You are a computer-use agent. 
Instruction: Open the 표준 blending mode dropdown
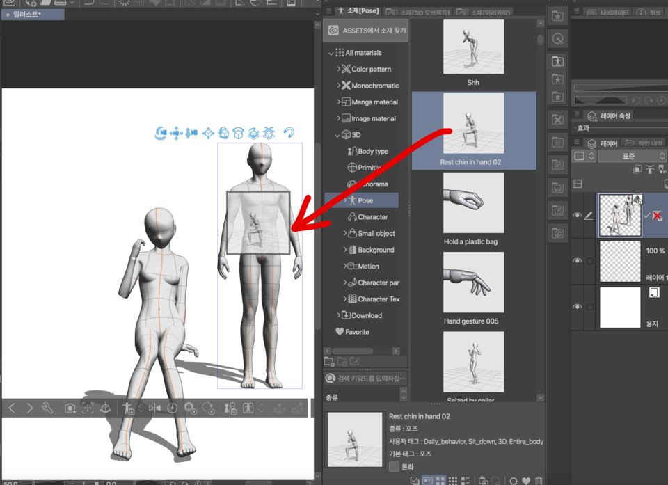[632, 156]
